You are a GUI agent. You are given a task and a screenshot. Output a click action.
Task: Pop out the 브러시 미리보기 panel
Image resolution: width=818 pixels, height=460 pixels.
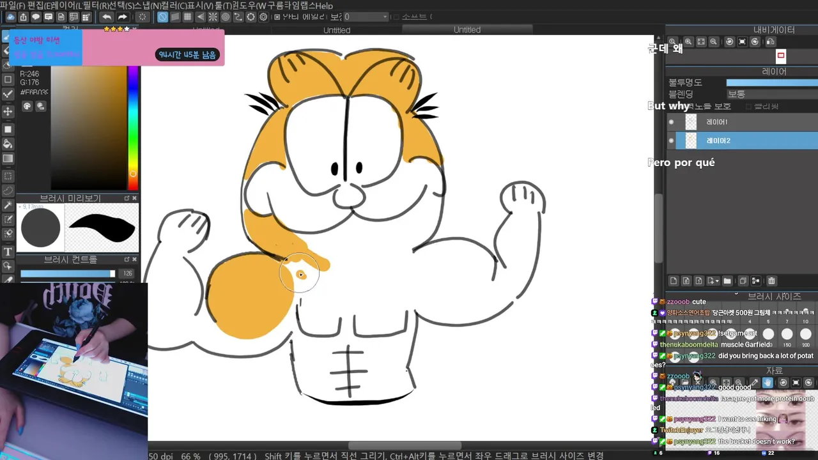pyautogui.click(x=127, y=199)
